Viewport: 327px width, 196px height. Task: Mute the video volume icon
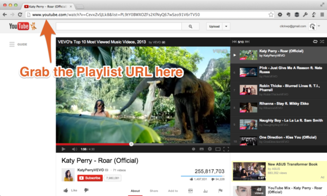click(74, 149)
